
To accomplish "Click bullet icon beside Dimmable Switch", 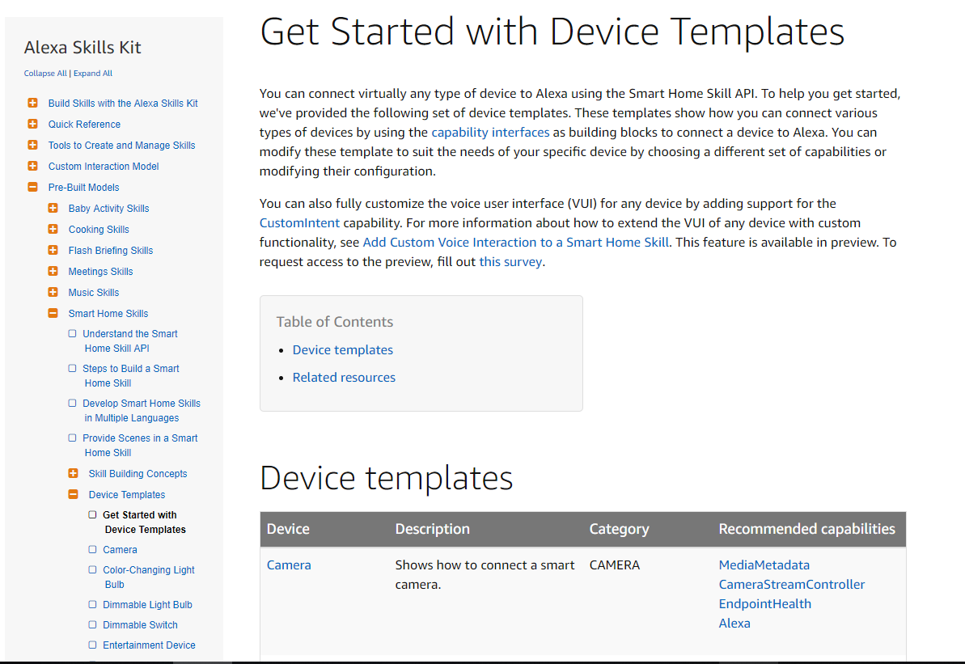I will (x=92, y=624).
